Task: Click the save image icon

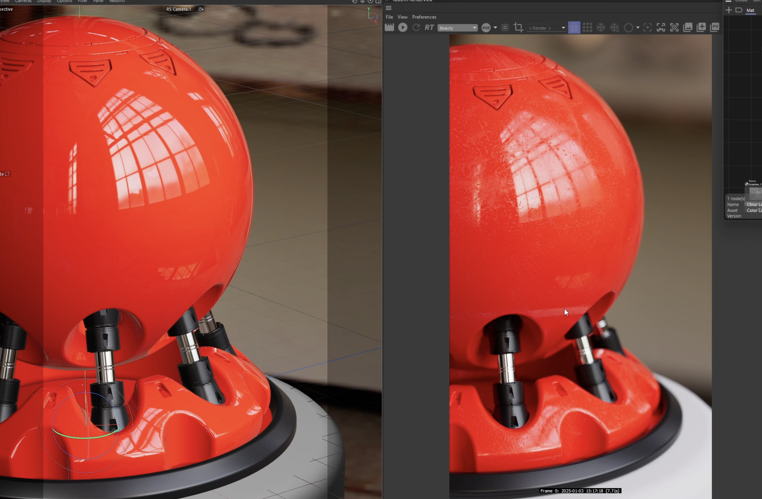Action: [x=687, y=27]
